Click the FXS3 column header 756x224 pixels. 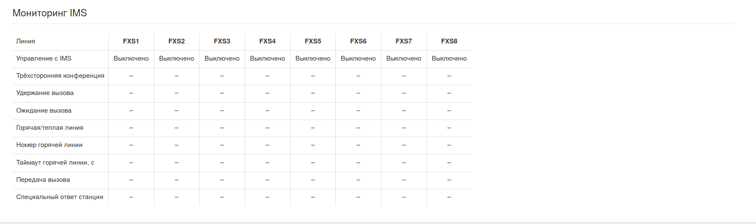(x=222, y=41)
